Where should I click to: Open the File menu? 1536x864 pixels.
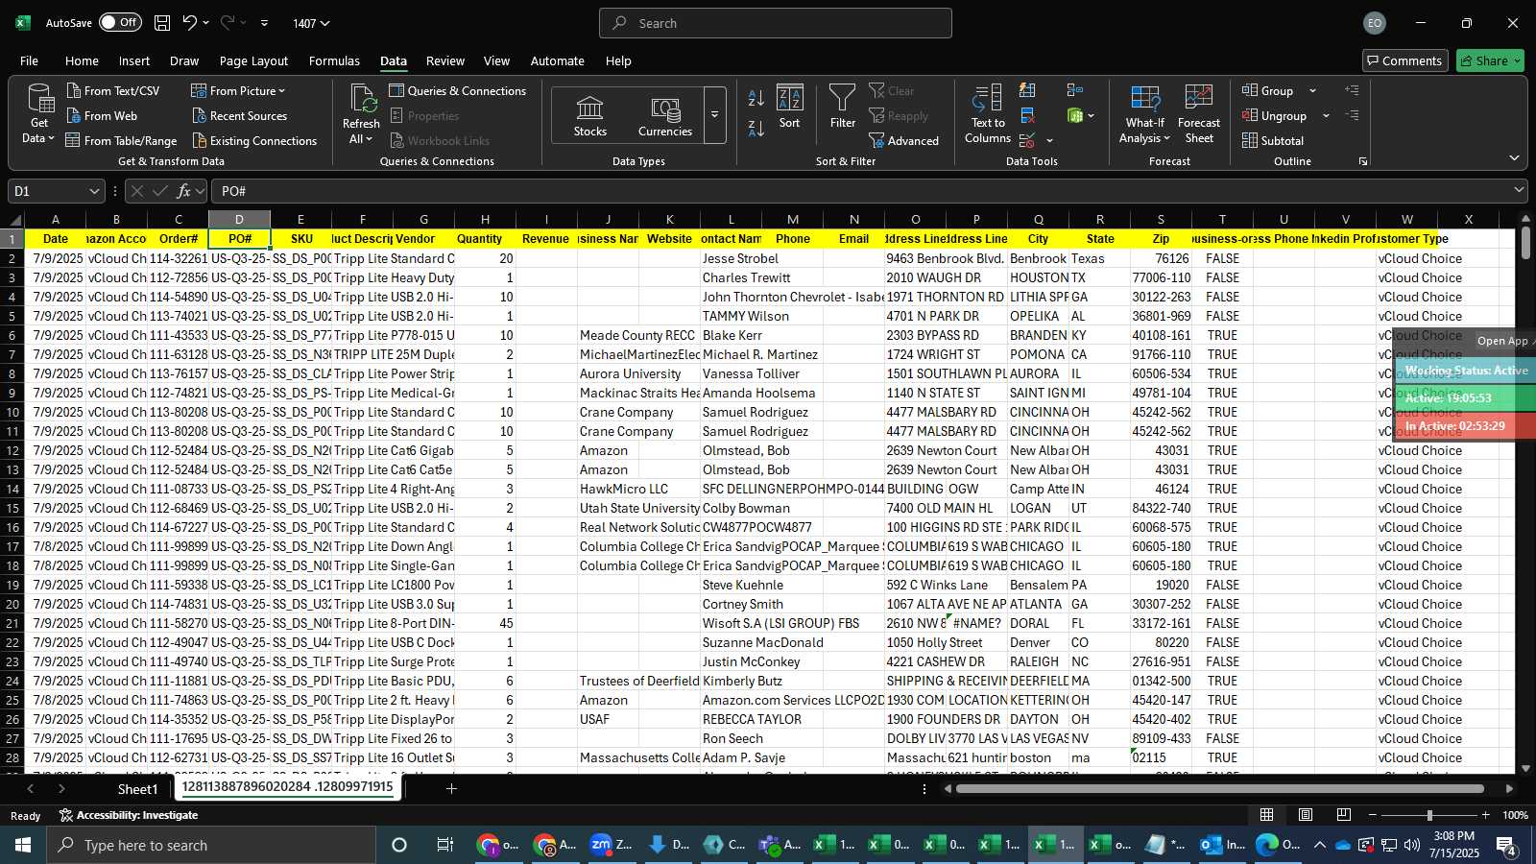tap(30, 60)
